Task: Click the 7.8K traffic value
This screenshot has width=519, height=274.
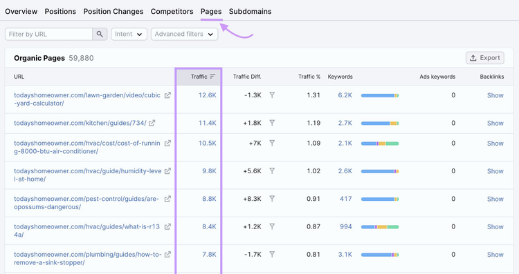Action: (209, 254)
